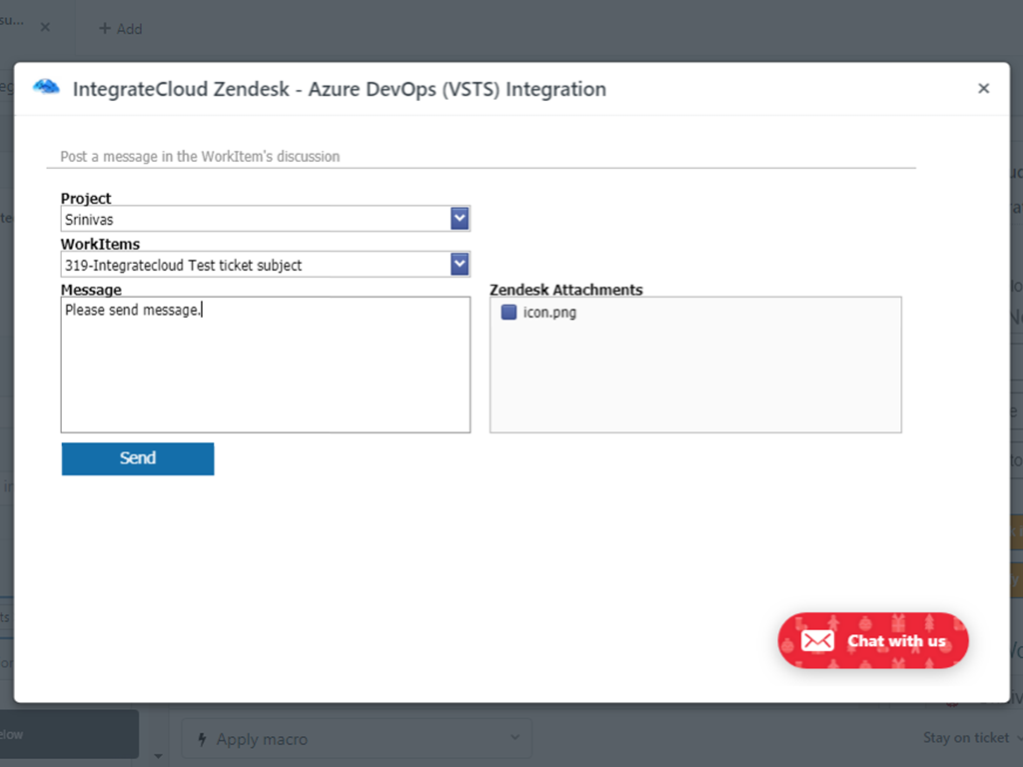The width and height of the screenshot is (1023, 767).
Task: Dismiss the integration dialog with its X
Action: 983,88
